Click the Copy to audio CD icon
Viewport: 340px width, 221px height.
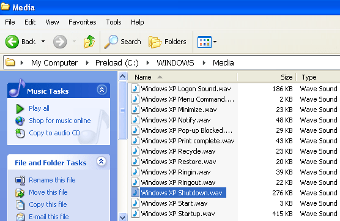(x=20, y=133)
